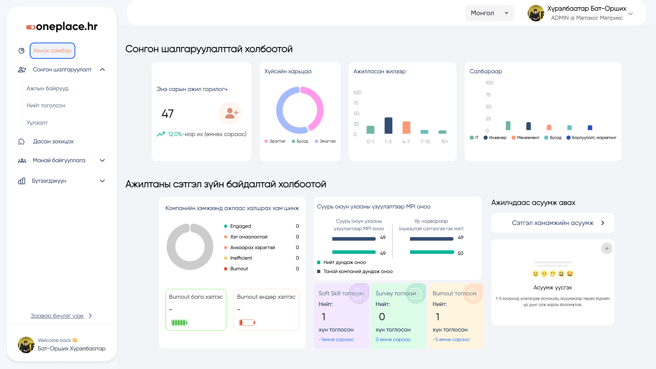Screen dimensions: 656x369
Task: Open Ажлын байрууд menu item
Action: [x=47, y=88]
